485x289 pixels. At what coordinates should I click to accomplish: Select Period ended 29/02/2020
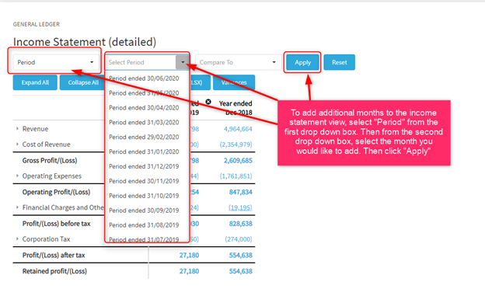144,137
